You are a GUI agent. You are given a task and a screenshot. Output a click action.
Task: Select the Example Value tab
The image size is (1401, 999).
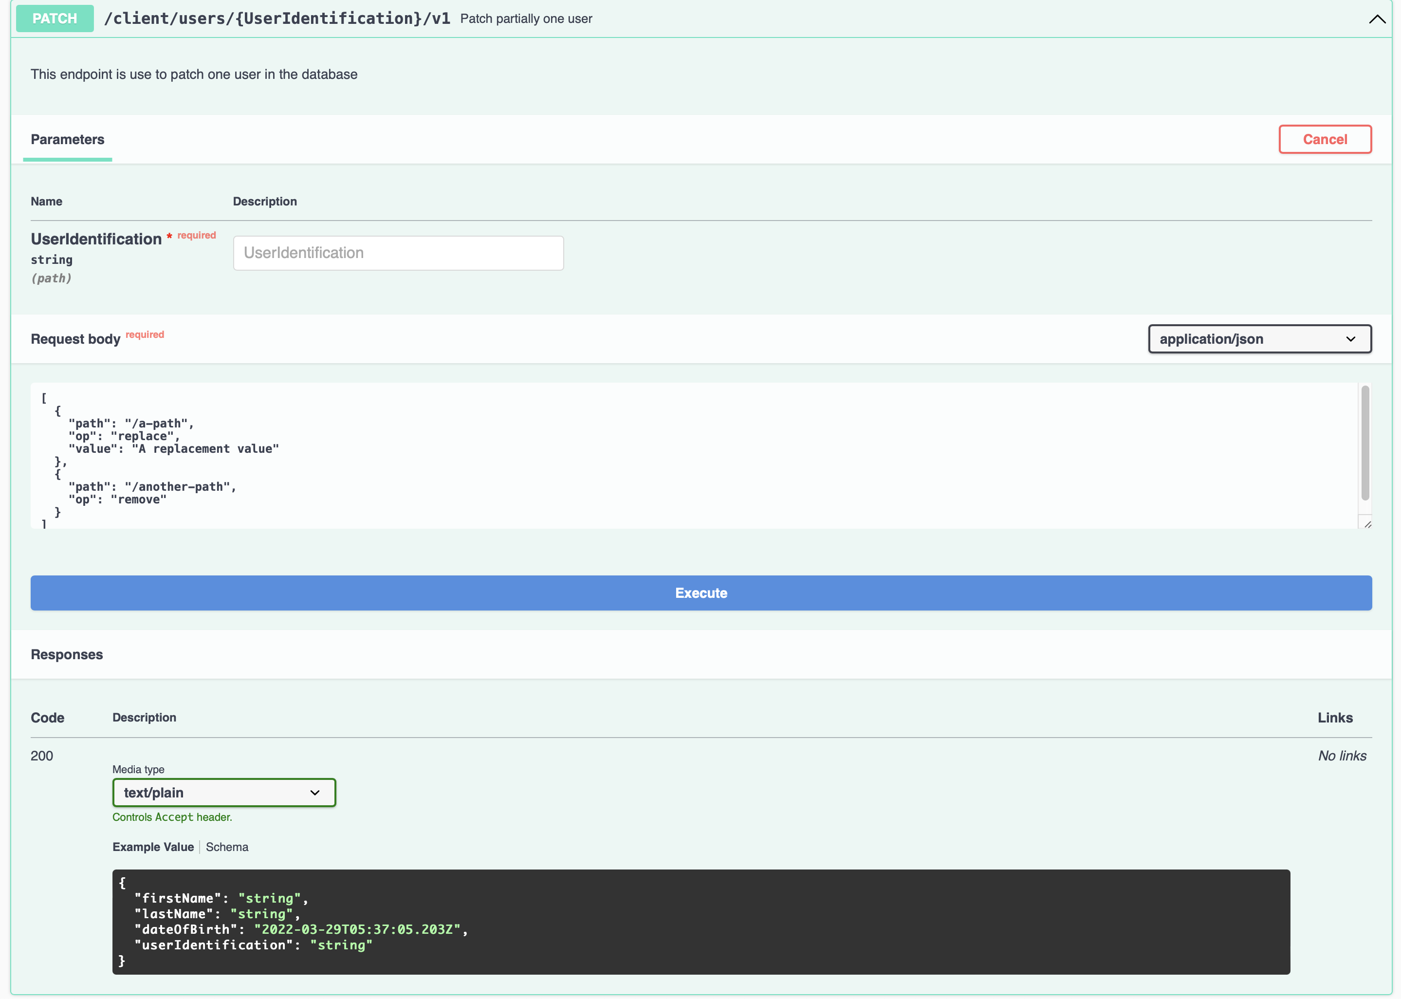[152, 847]
